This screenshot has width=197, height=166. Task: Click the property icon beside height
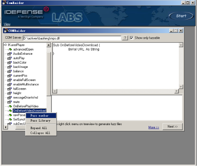point(9,93)
